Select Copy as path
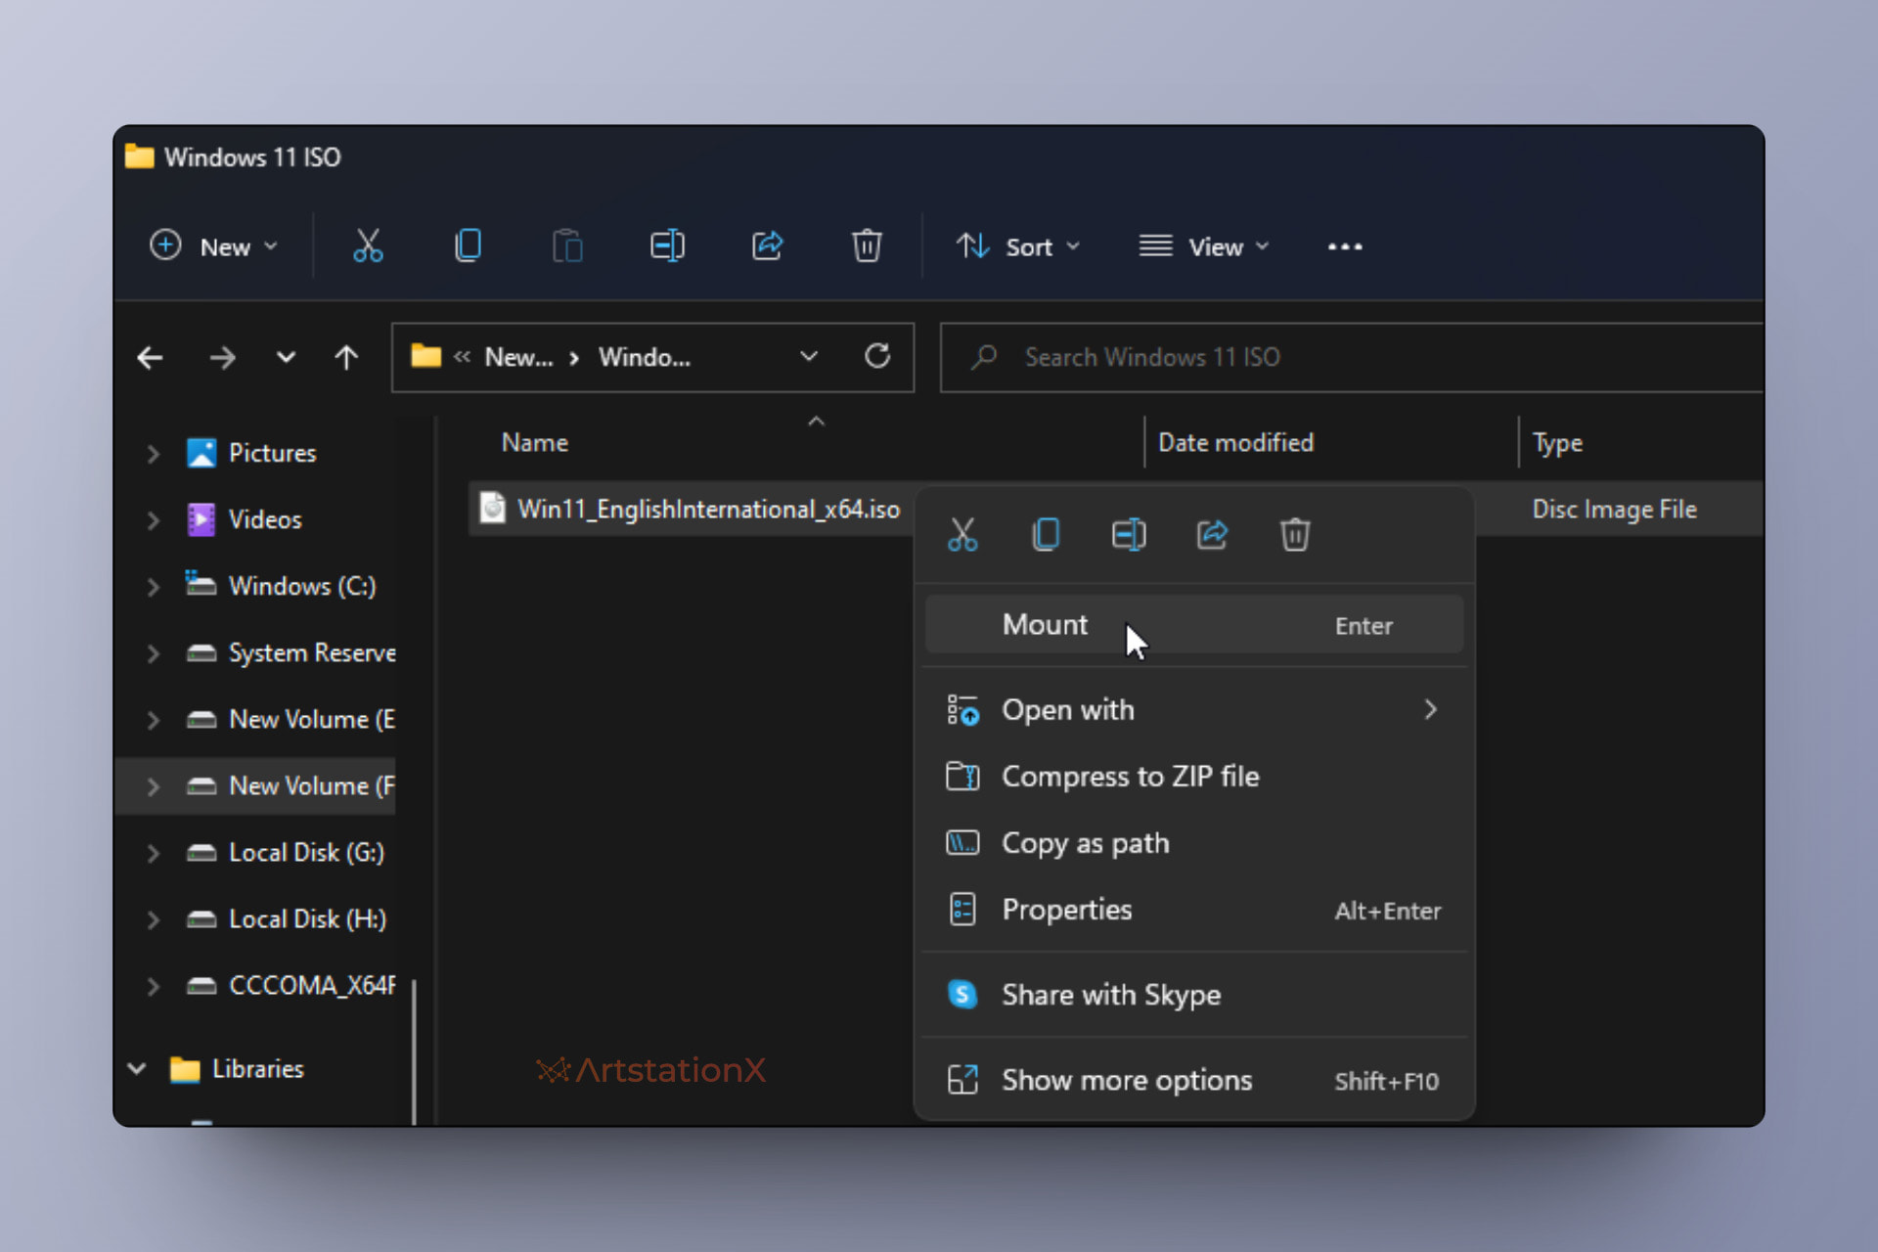This screenshot has height=1252, width=1878. click(1194, 842)
